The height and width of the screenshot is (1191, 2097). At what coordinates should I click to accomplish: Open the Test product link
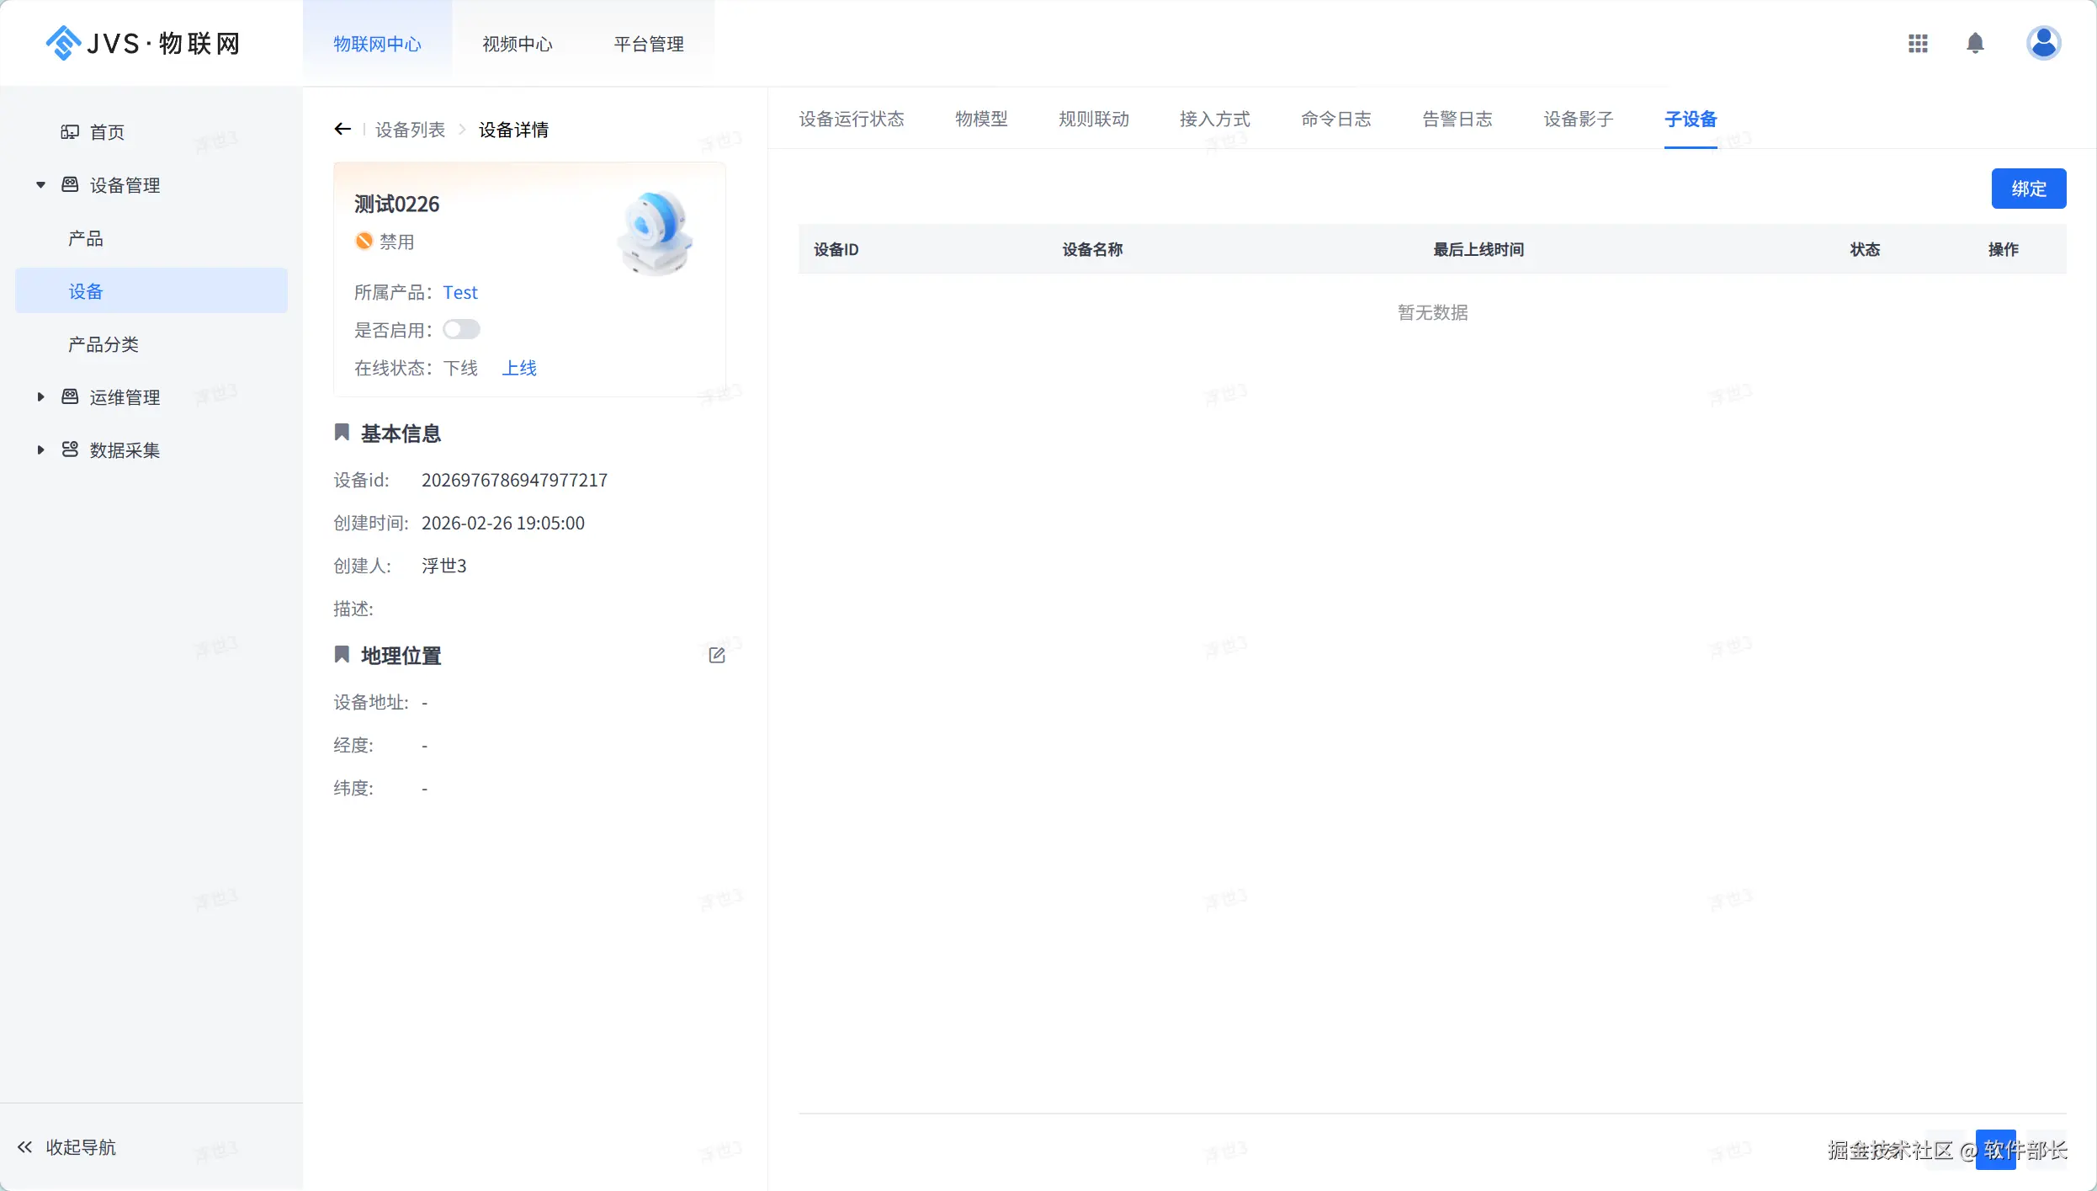coord(460,292)
